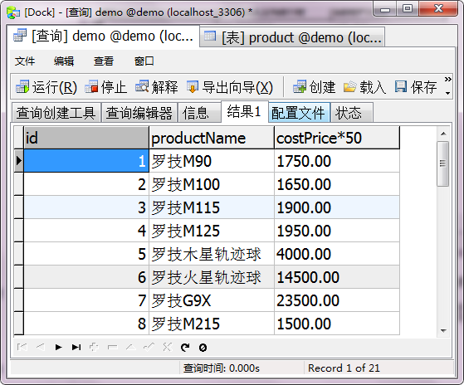Click the Stop (停止) toolbar button
Image resolution: width=464 pixels, height=385 pixels.
(x=105, y=87)
